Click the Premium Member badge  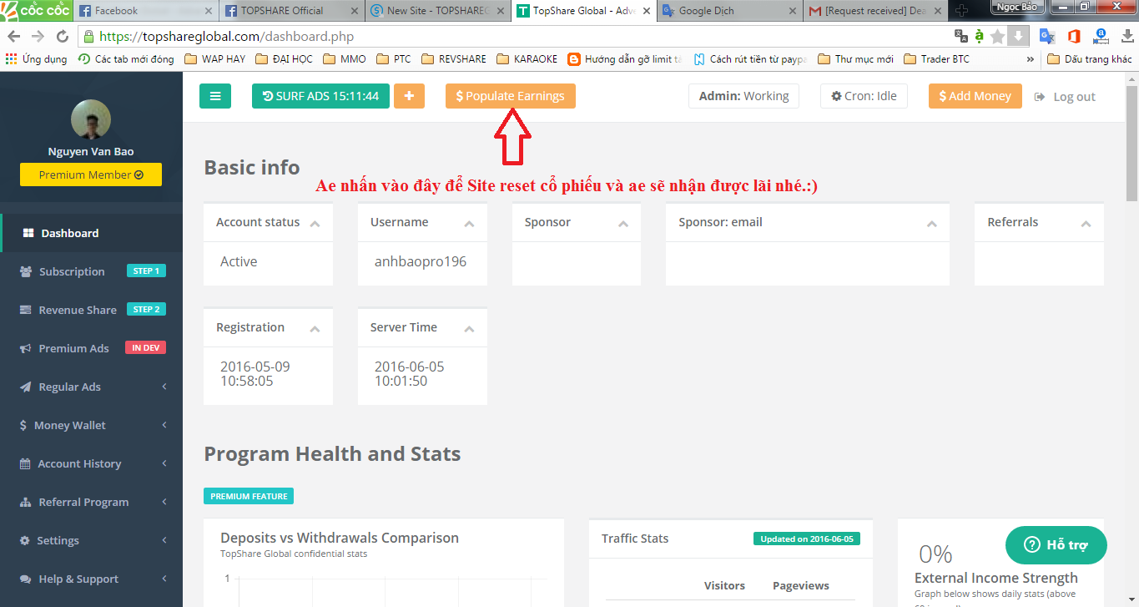[91, 175]
